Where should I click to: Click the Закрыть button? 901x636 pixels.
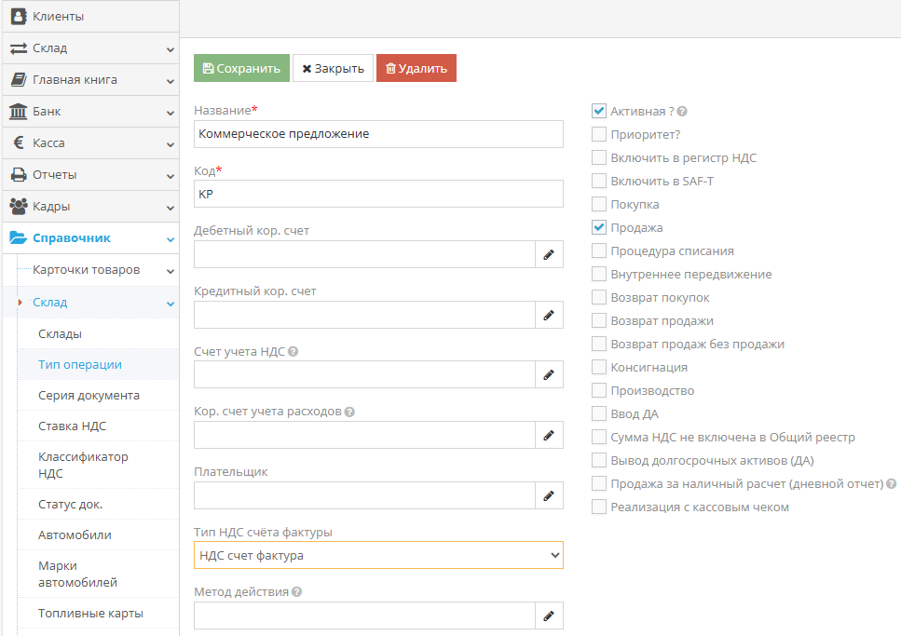pyautogui.click(x=333, y=68)
